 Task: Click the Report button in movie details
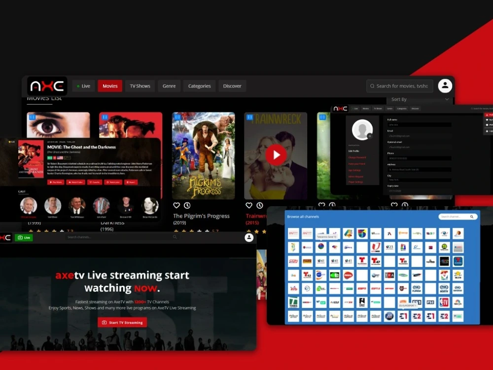point(131,182)
